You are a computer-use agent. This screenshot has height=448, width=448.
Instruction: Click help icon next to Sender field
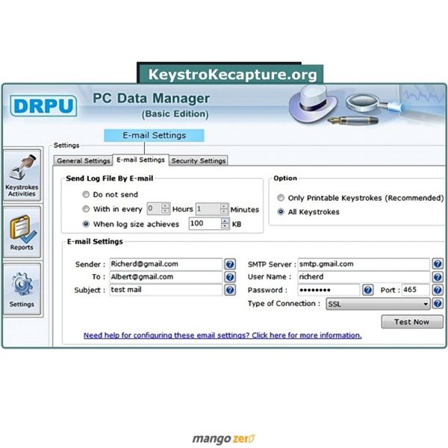230,264
